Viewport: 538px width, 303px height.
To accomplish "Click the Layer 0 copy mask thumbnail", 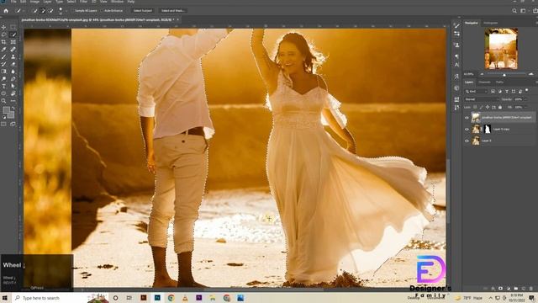I will tap(488, 129).
